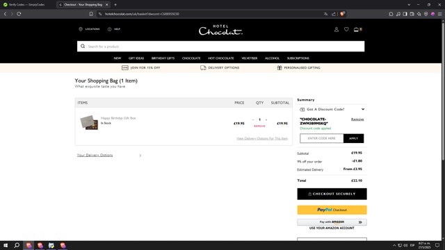Screen dimensions: 445x250
Task: Click Checkout Securely button
Action: [332, 194]
